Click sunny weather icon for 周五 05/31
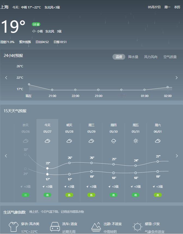Screen dimensions: 183x234 pyautogui.click(x=136, y=141)
